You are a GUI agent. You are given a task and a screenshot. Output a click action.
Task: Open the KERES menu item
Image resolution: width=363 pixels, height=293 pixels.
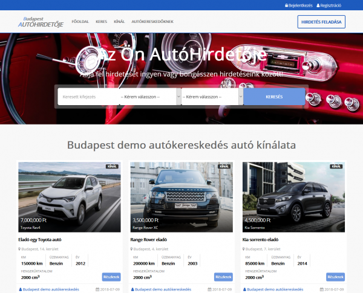point(102,22)
